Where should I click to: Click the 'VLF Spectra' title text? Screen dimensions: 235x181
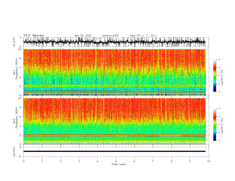point(34,35)
